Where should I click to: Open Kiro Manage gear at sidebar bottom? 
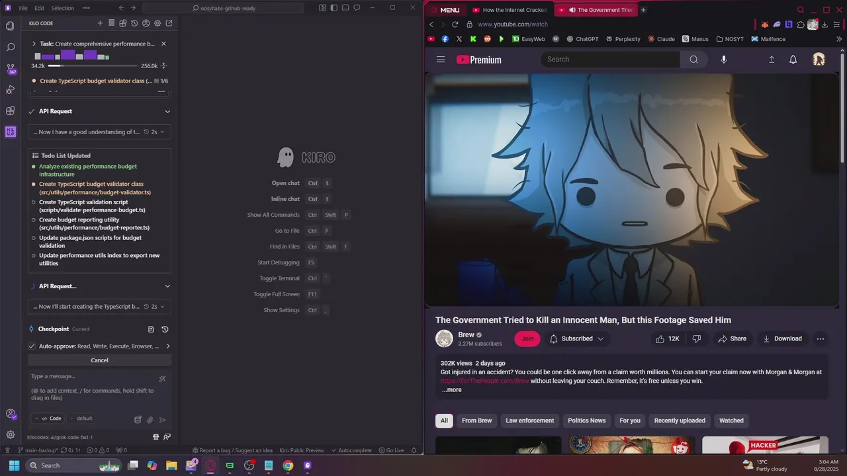[10, 434]
